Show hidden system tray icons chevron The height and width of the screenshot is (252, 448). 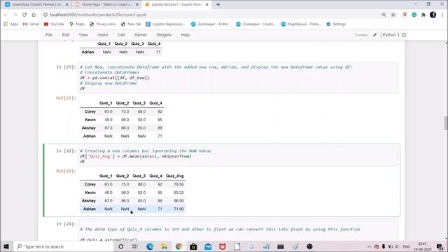[x=370, y=246]
